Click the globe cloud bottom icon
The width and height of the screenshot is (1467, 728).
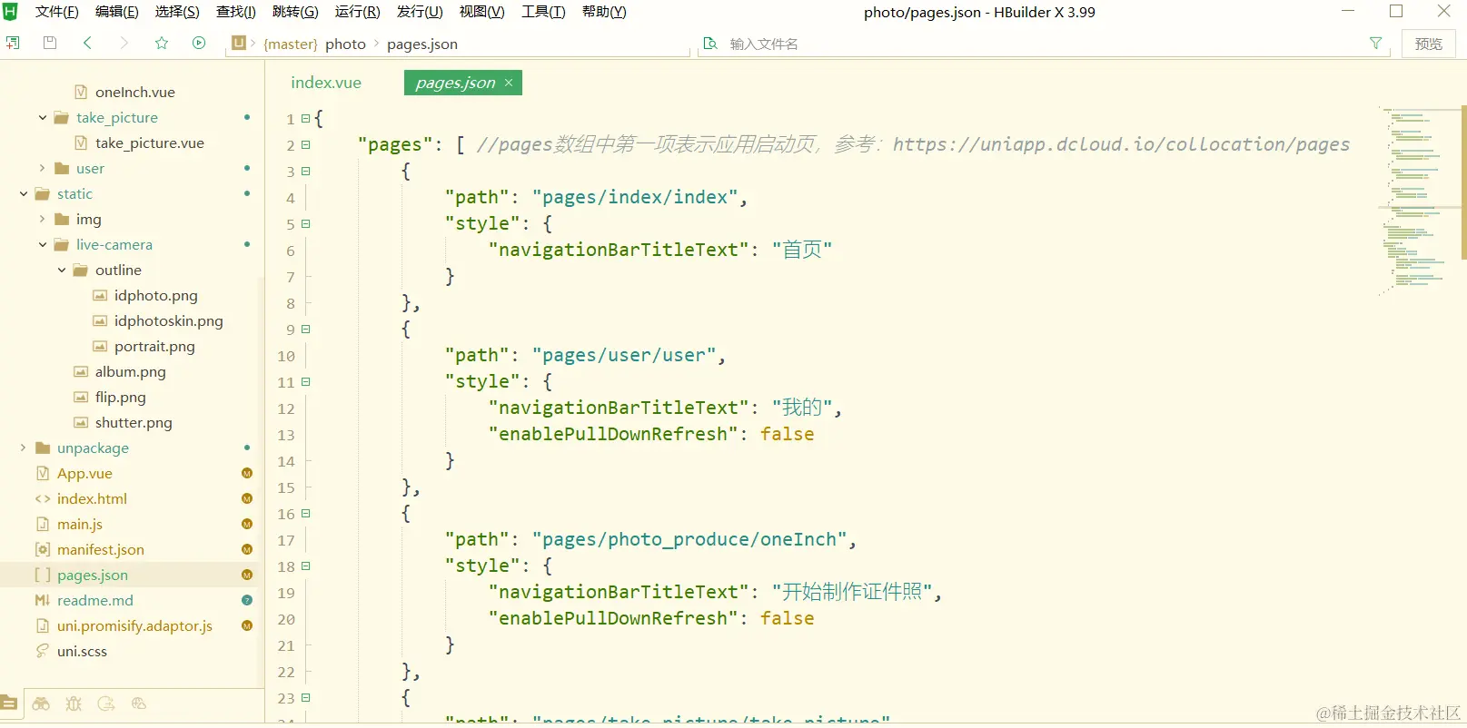click(x=139, y=703)
